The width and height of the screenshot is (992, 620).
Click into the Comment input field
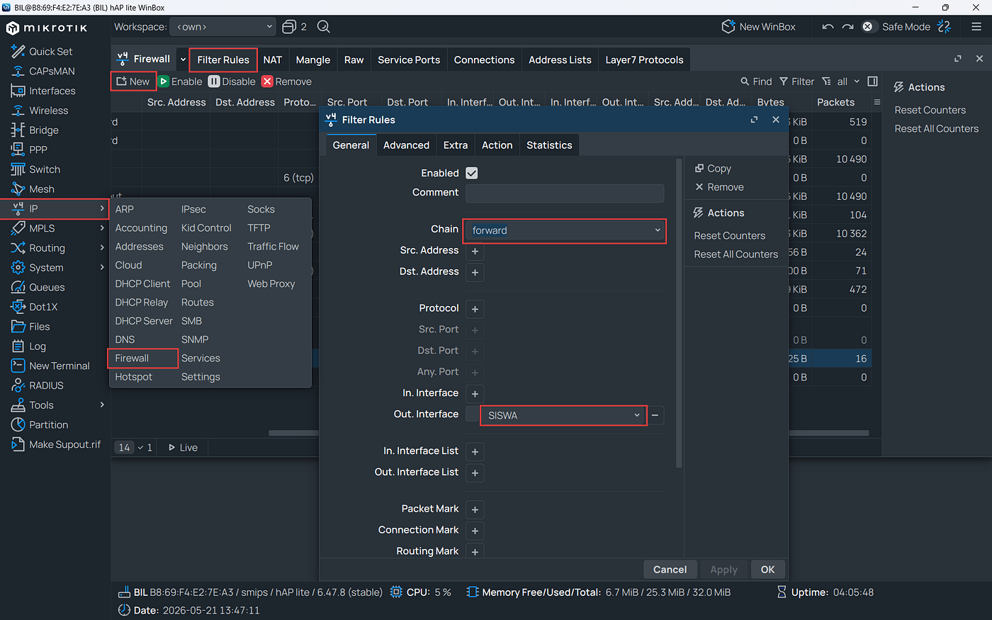tap(565, 193)
